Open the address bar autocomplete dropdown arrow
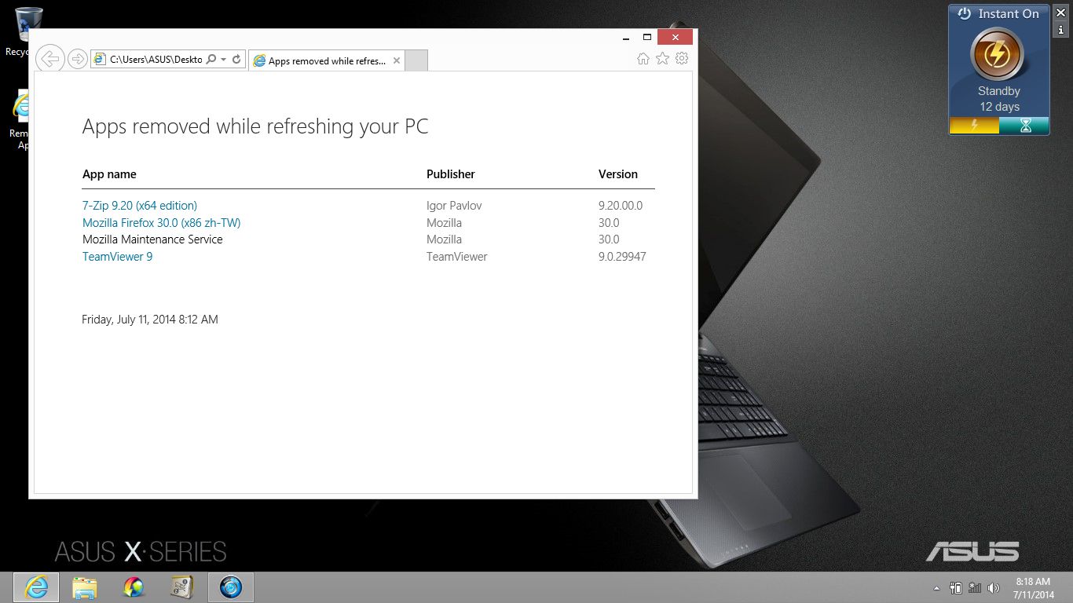Screen dimensions: 1073x603 click(x=223, y=60)
